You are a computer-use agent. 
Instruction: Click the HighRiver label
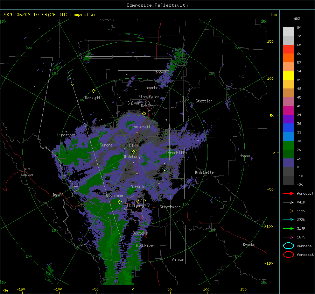[x=145, y=245]
